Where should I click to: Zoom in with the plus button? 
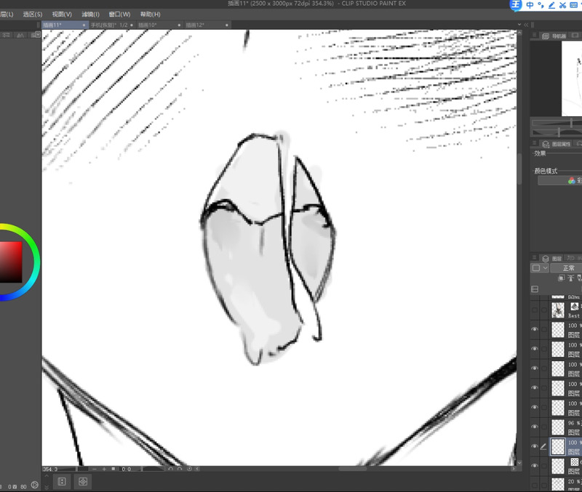coord(104,469)
